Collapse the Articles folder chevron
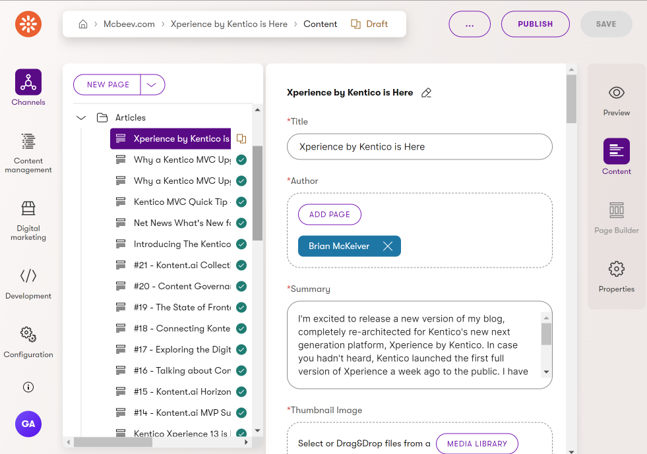The width and height of the screenshot is (647, 454). (81, 118)
